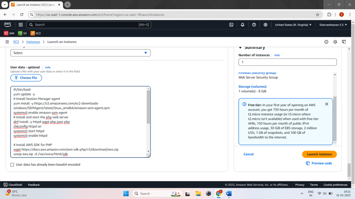Viewport: 355px width, 199px height.
Task: Launch CloudShell from the top navigation bar
Action: point(231,25)
